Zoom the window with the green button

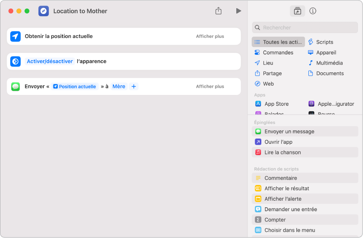[27, 11]
